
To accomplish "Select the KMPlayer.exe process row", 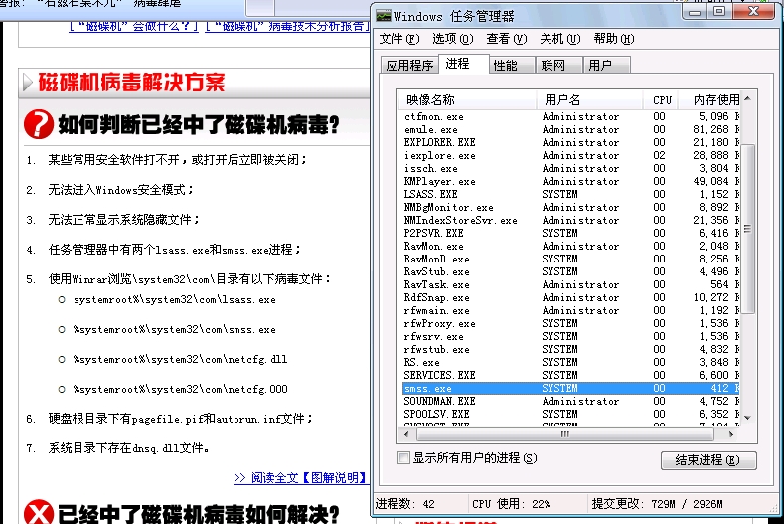I will tap(570, 181).
